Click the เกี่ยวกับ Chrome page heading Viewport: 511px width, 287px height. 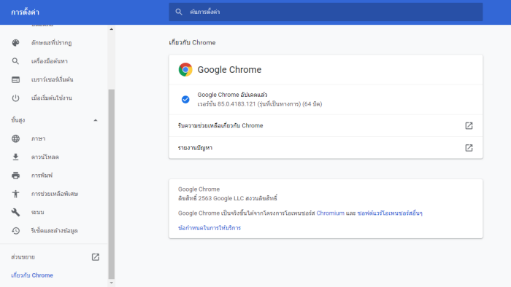tap(192, 42)
